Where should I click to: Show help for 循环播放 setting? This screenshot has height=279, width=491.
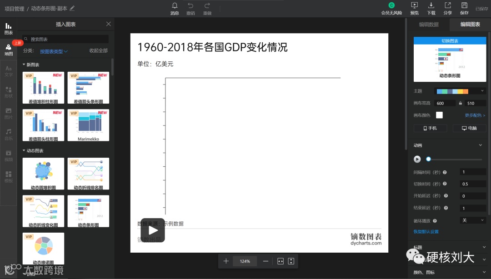tap(435, 221)
